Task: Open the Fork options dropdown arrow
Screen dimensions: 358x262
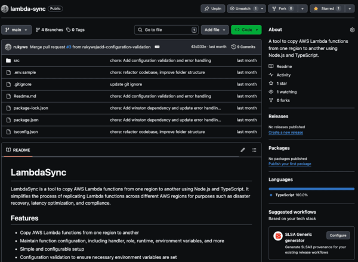Action: (x=303, y=9)
